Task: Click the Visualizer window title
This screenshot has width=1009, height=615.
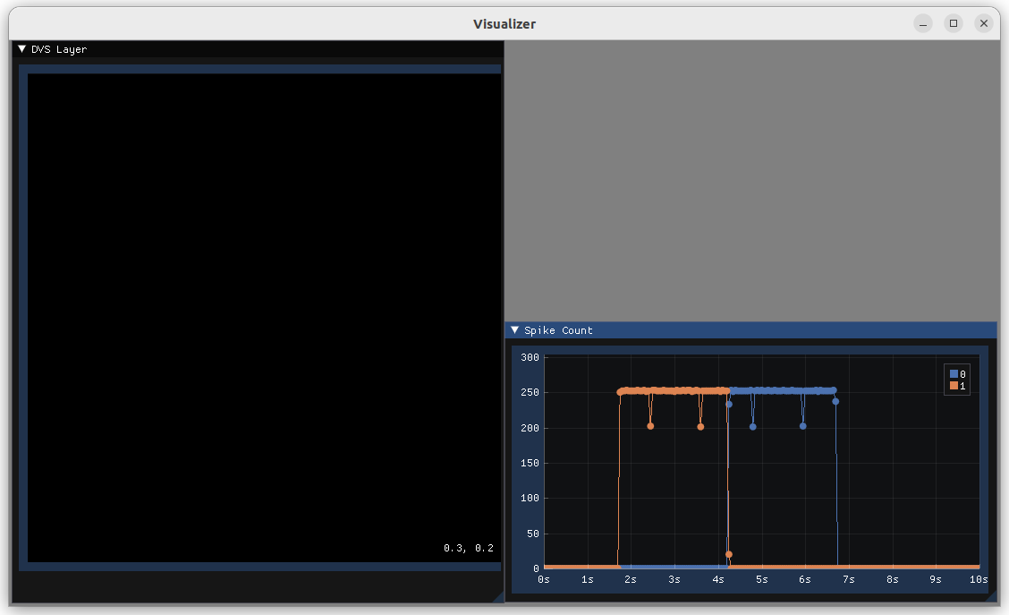Action: point(504,24)
